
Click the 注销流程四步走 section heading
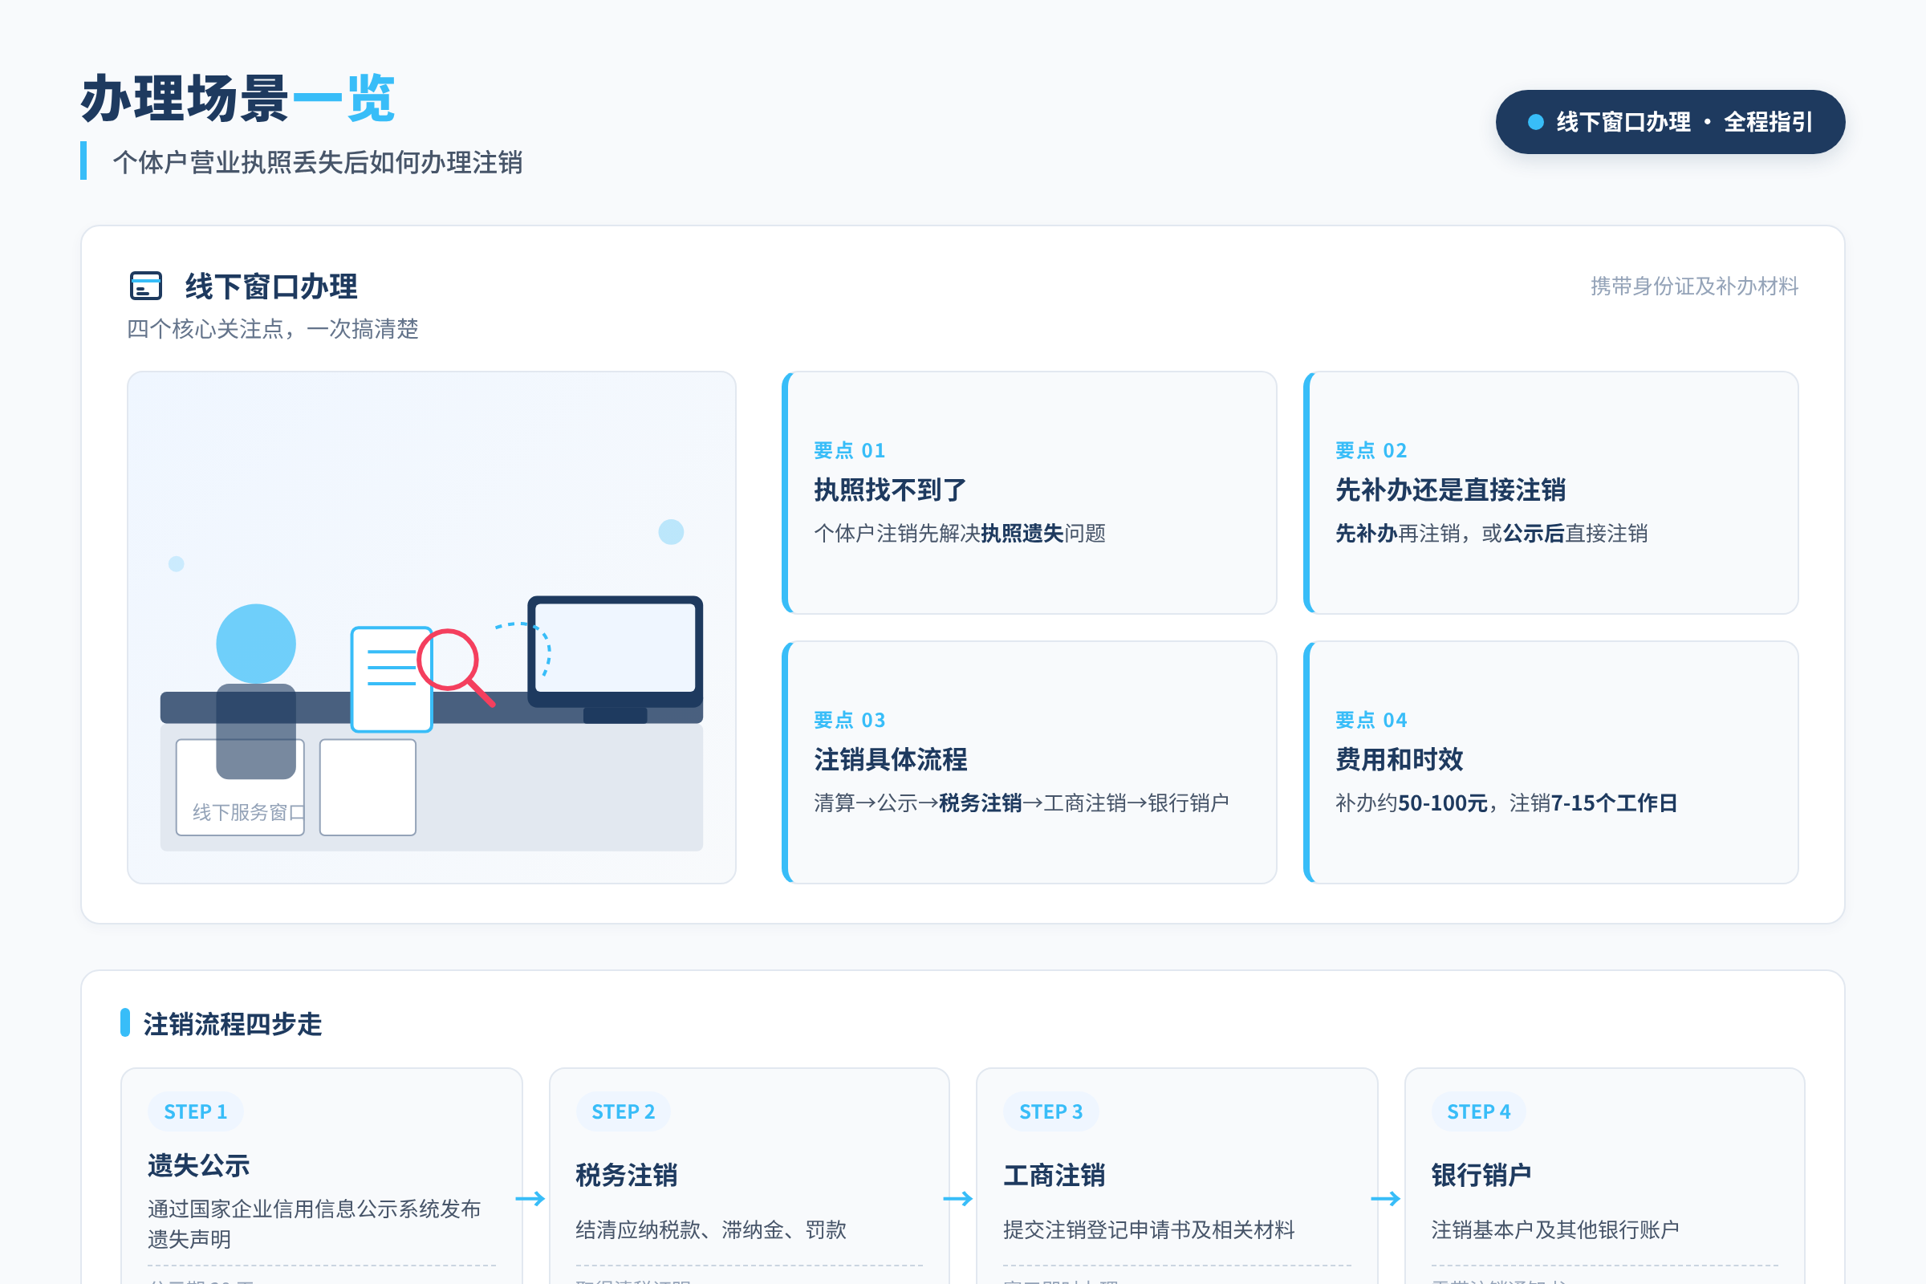(233, 1024)
